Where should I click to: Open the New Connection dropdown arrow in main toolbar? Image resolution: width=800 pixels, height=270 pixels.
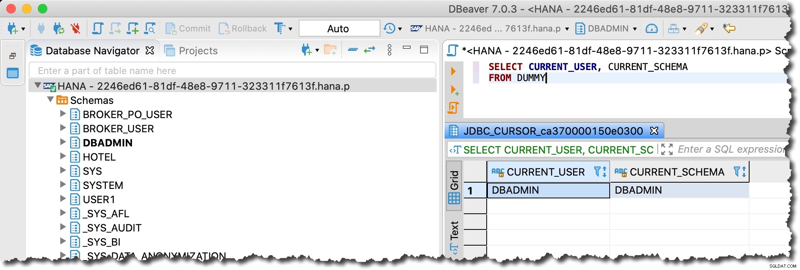click(23, 29)
